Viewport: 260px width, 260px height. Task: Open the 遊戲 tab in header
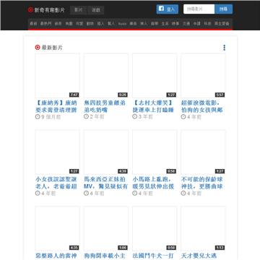[x=96, y=10]
